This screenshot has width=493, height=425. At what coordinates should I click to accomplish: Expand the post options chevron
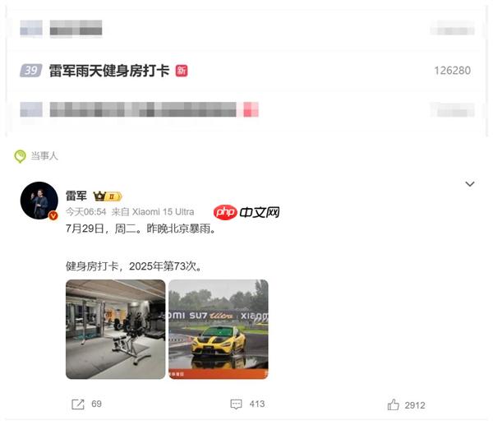[x=470, y=183]
